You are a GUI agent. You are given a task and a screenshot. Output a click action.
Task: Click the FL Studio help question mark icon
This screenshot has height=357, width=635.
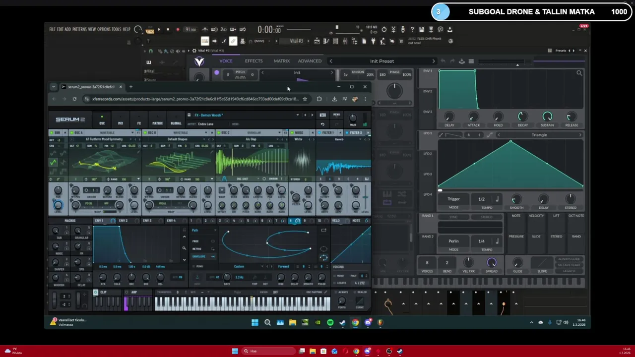(412, 30)
